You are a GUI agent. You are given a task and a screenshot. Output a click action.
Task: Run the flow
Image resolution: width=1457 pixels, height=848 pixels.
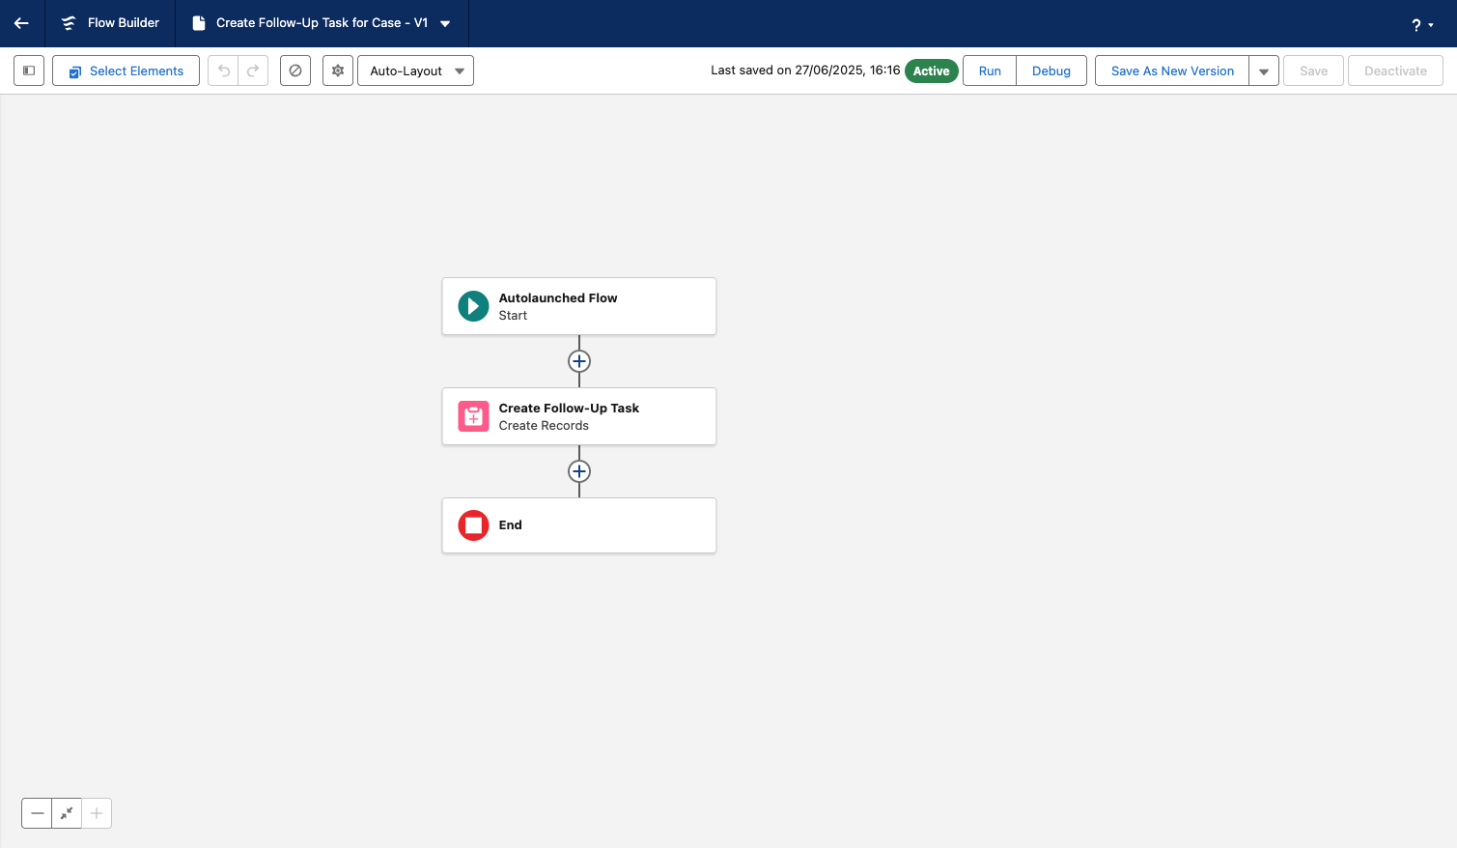[990, 71]
